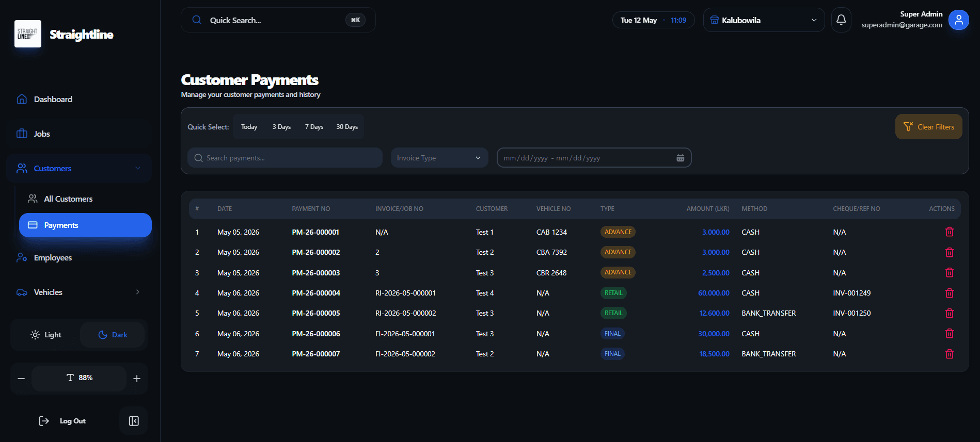Click the Customer column header

(x=492, y=209)
